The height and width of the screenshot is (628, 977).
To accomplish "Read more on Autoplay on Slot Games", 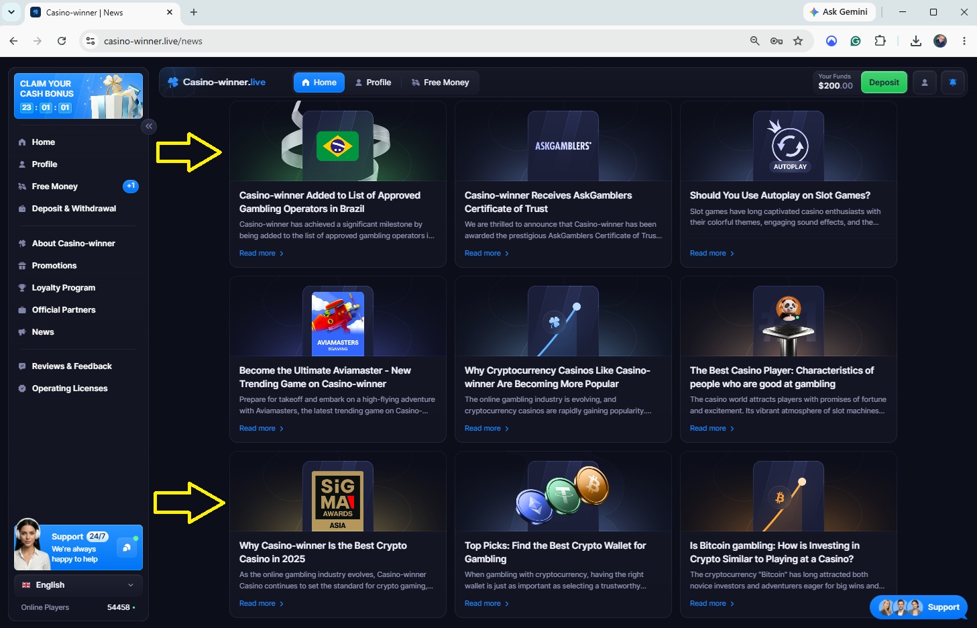I will point(712,254).
